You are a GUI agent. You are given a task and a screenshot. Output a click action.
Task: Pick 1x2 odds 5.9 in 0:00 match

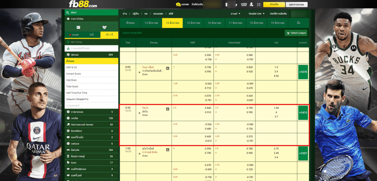pos(276,72)
